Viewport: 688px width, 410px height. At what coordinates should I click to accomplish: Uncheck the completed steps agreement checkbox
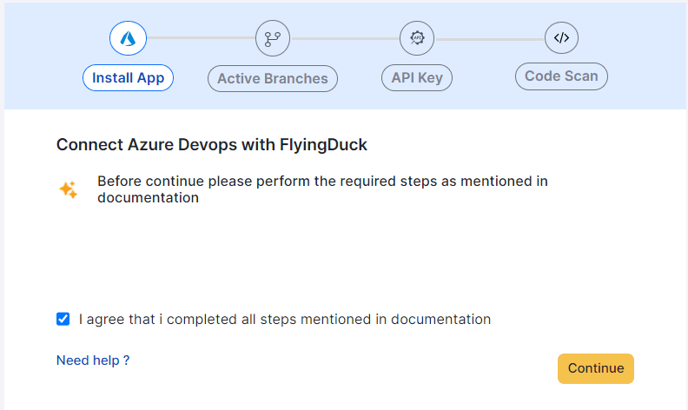coord(63,319)
